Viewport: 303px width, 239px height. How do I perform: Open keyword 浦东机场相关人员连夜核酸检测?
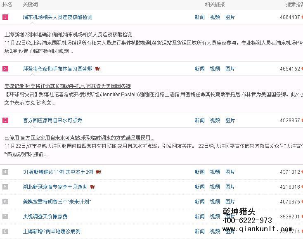click(57, 17)
